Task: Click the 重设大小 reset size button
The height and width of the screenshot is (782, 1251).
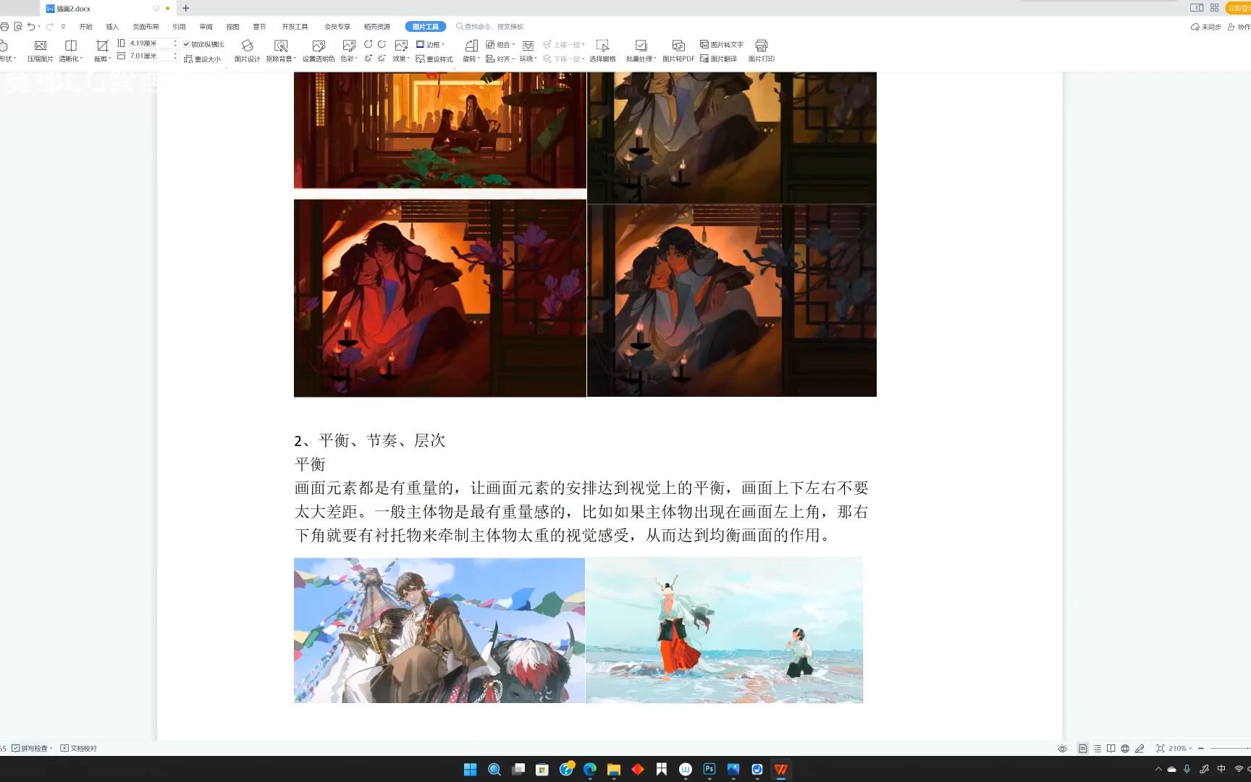Action: click(x=203, y=59)
